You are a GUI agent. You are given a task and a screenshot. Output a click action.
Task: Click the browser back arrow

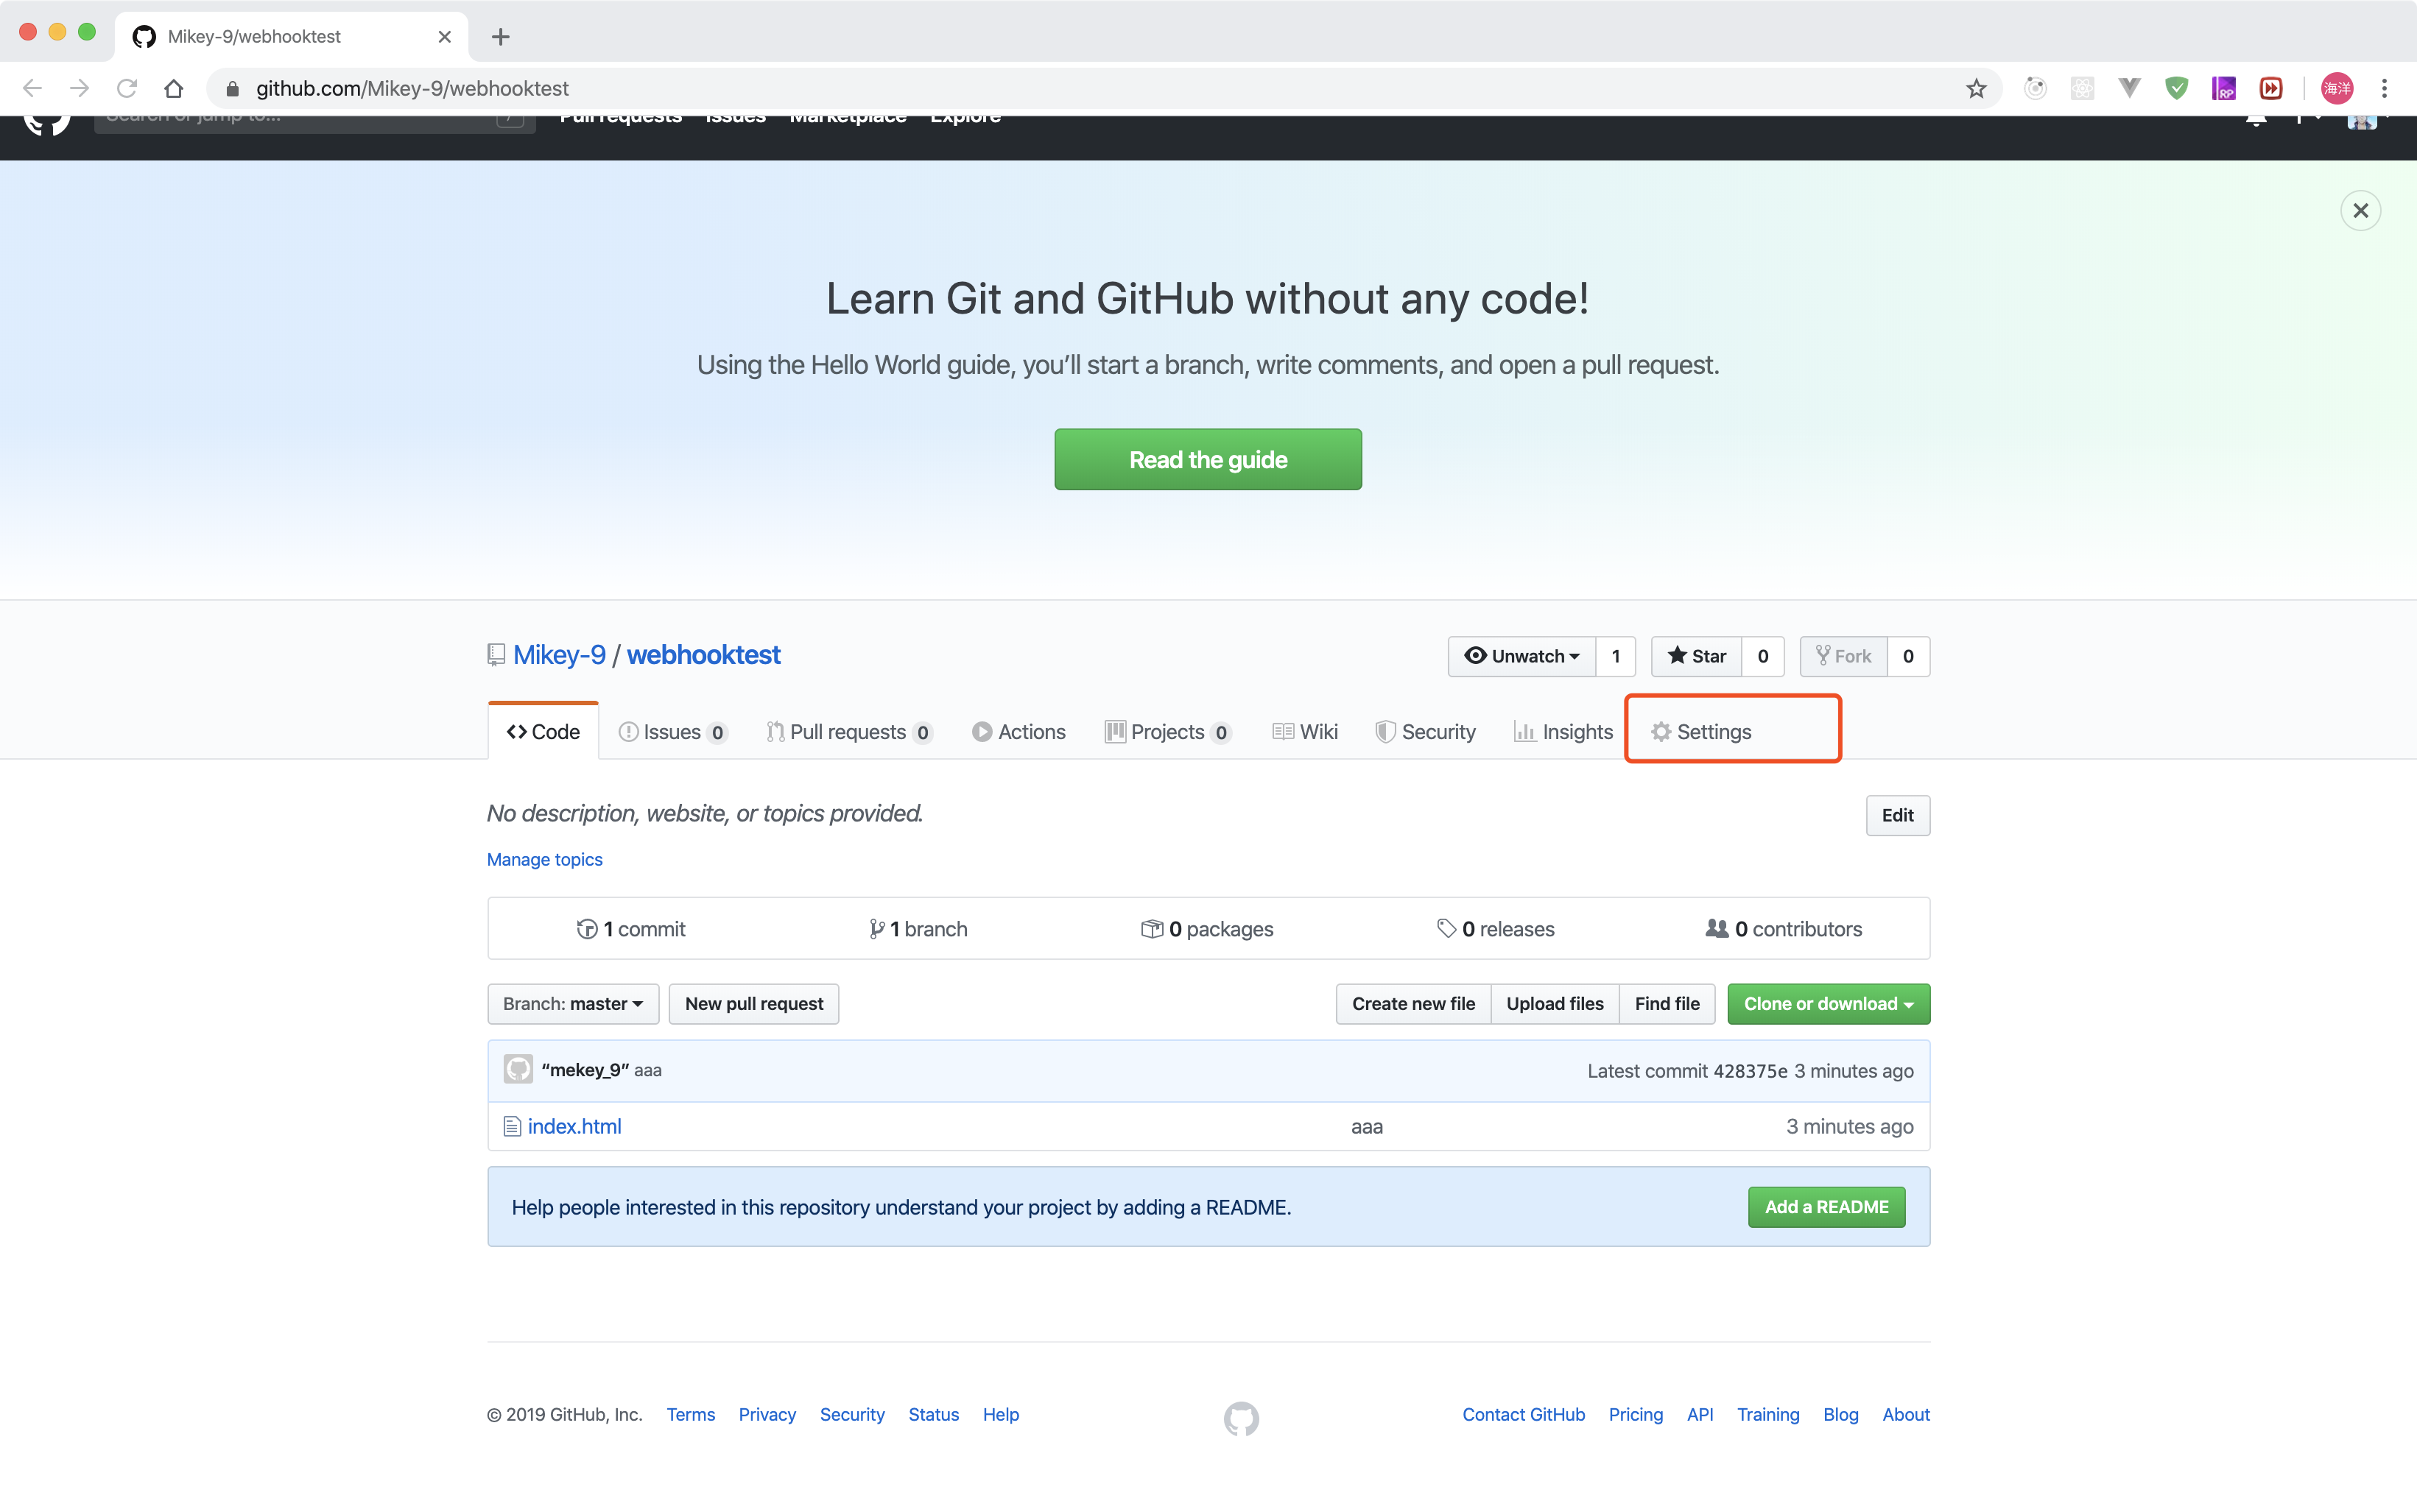32,88
